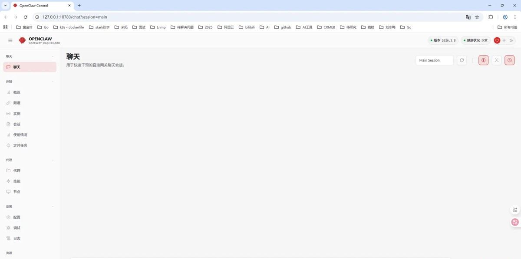Open Lnmp bookmark folder
521x259 pixels.
click(158, 27)
